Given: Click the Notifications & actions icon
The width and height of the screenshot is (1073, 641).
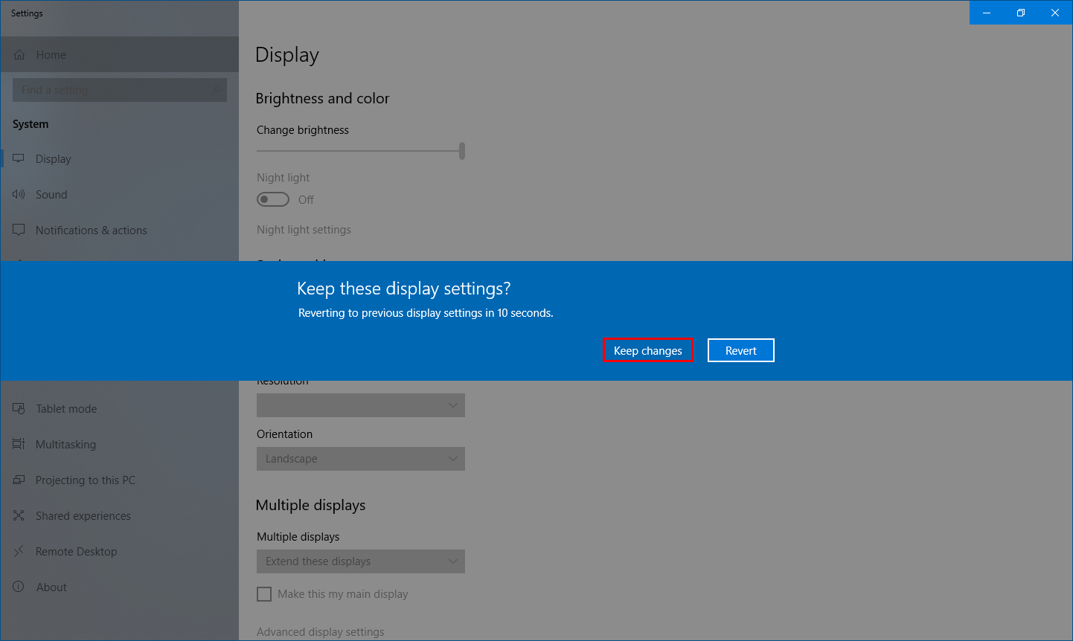Looking at the screenshot, I should click(x=19, y=230).
